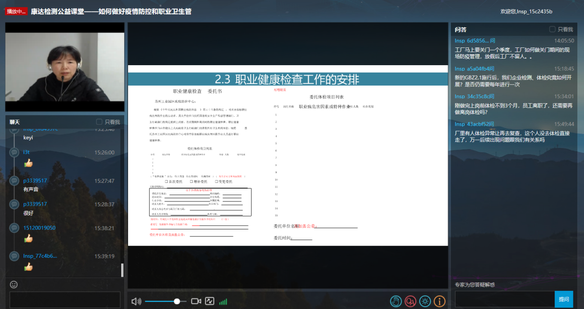Click timestamp 15:38:21 in chat
This screenshot has width=584, height=309.
(x=104, y=228)
